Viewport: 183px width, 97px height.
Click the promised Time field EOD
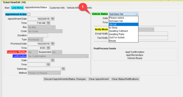click(37, 48)
